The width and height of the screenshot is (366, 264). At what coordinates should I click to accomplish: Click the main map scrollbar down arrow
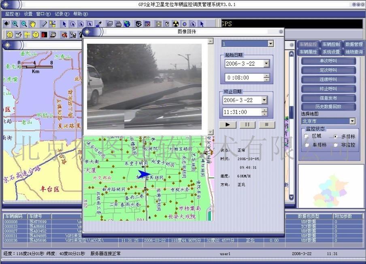(292, 198)
